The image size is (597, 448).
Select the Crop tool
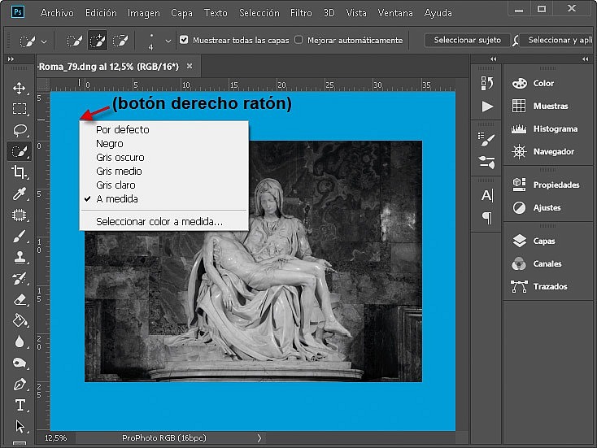19,172
